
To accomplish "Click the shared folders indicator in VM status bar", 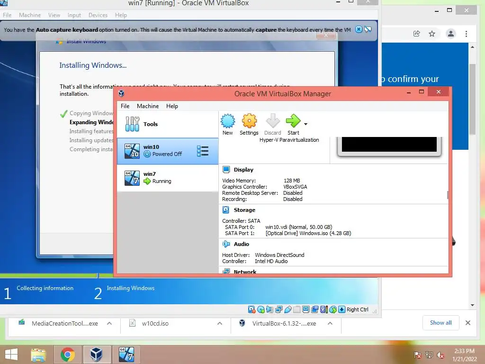I will 296,309.
